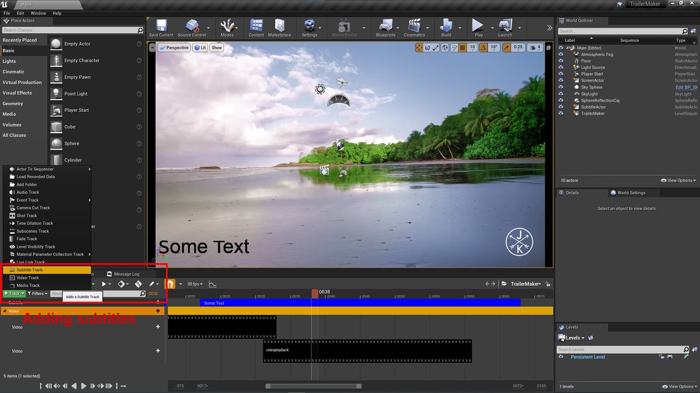The image size is (700, 393).
Task: Toggle sequencer snapping magnet button
Action: pos(171,284)
